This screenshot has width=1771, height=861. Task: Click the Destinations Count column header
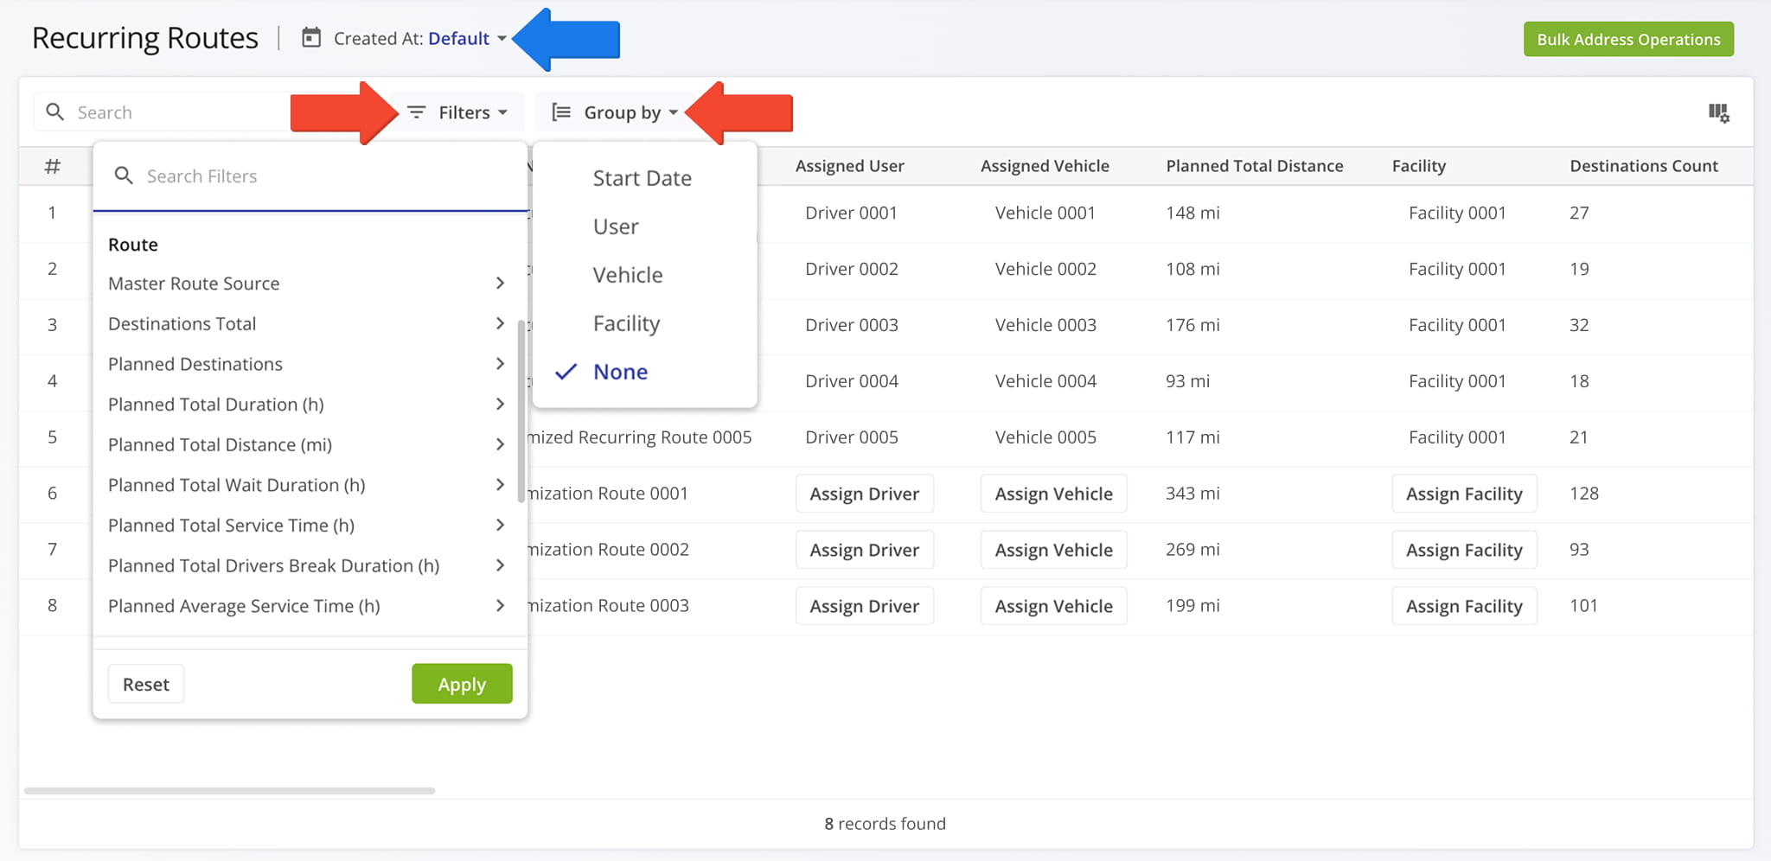pos(1644,166)
